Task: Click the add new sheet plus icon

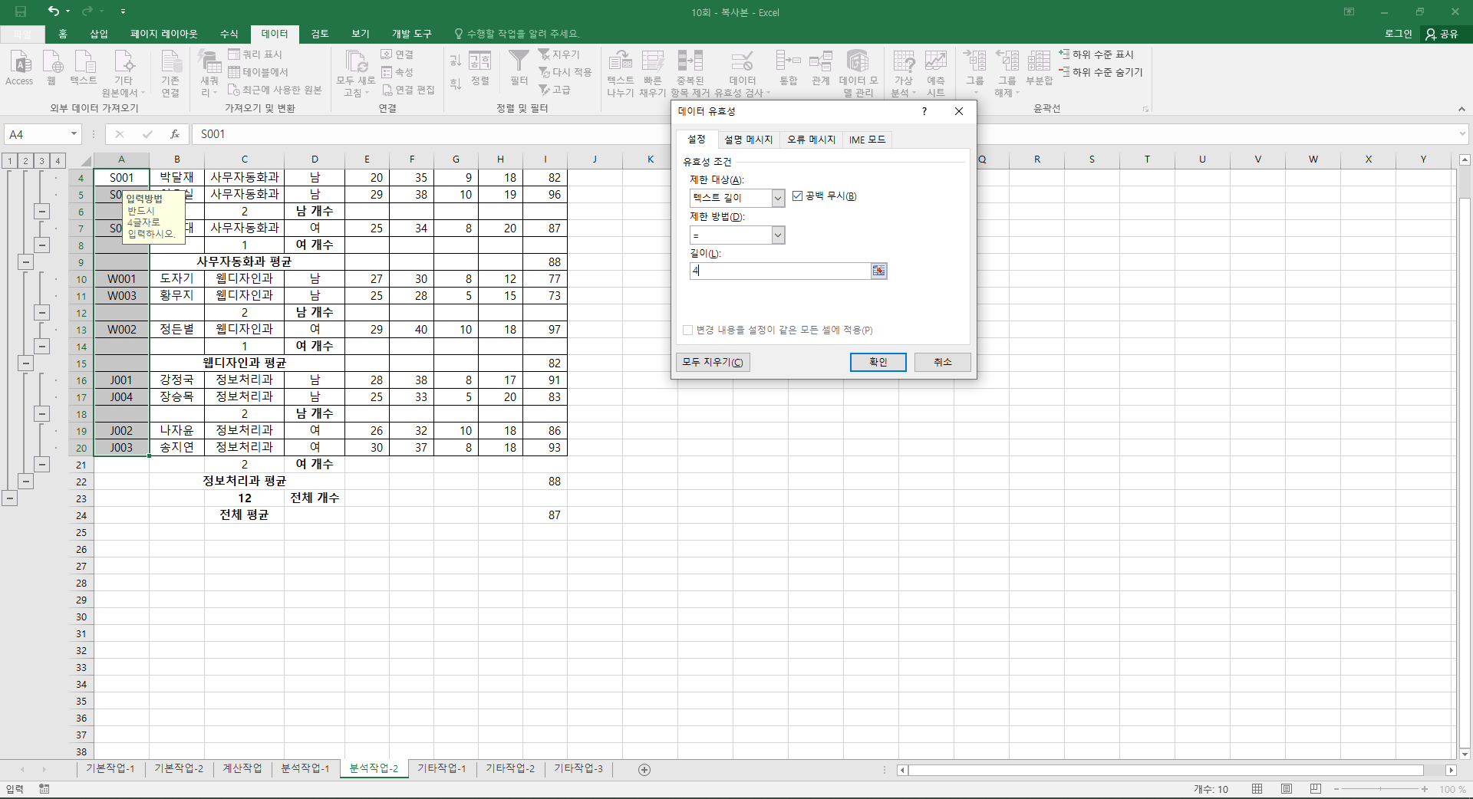Action: 644,769
